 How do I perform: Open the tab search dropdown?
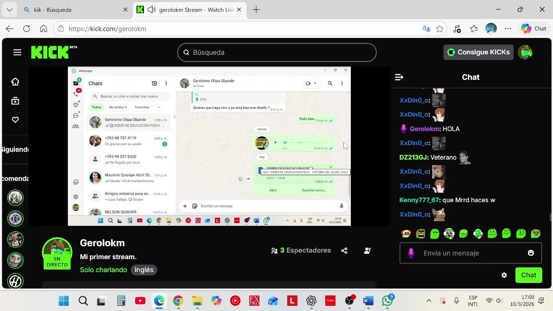pos(10,10)
